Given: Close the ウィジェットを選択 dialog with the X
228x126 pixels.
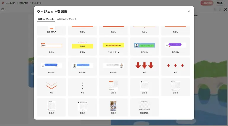Looking at the screenshot, I should 189,11.
